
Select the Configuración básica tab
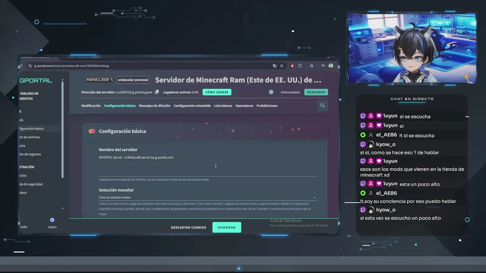[120, 106]
